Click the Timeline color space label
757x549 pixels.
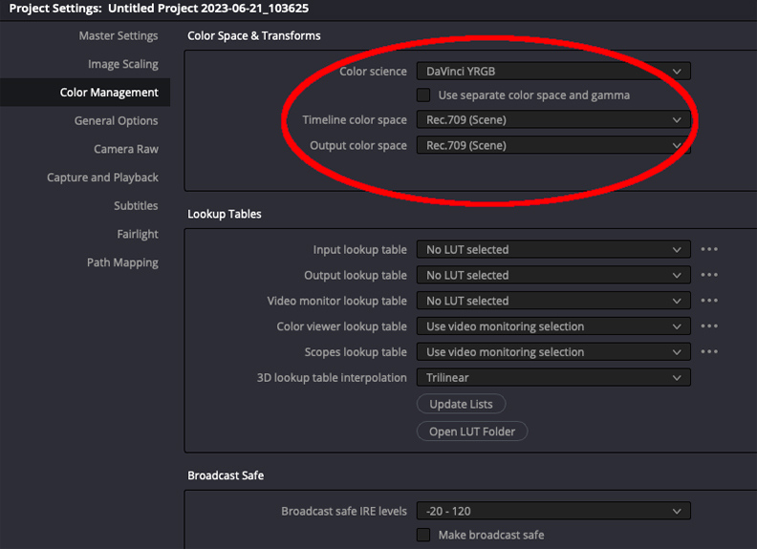click(355, 119)
